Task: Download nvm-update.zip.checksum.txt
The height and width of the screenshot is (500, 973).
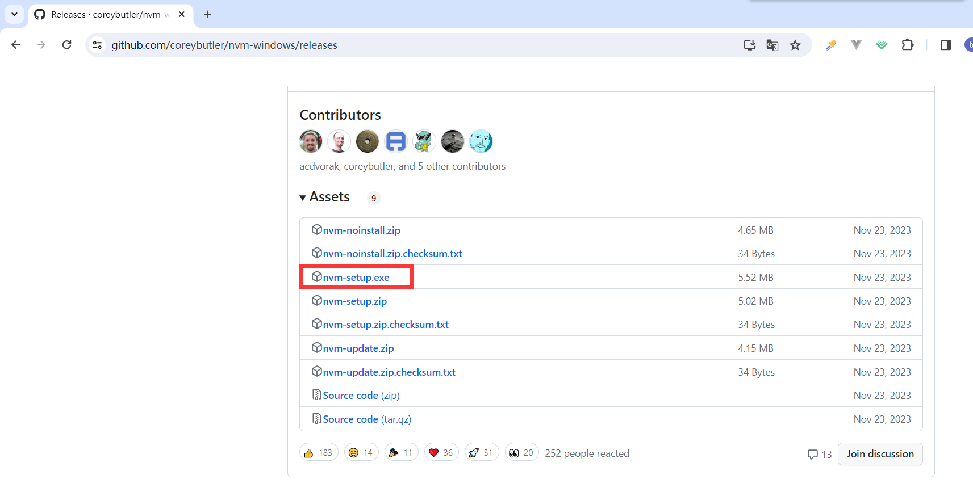Action: (x=389, y=372)
